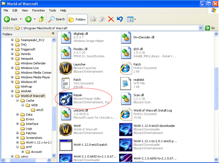Open the File menu
The image size is (219, 163).
pos(6,10)
